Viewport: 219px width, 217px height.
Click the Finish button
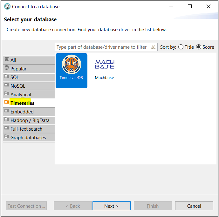[x=153, y=206]
